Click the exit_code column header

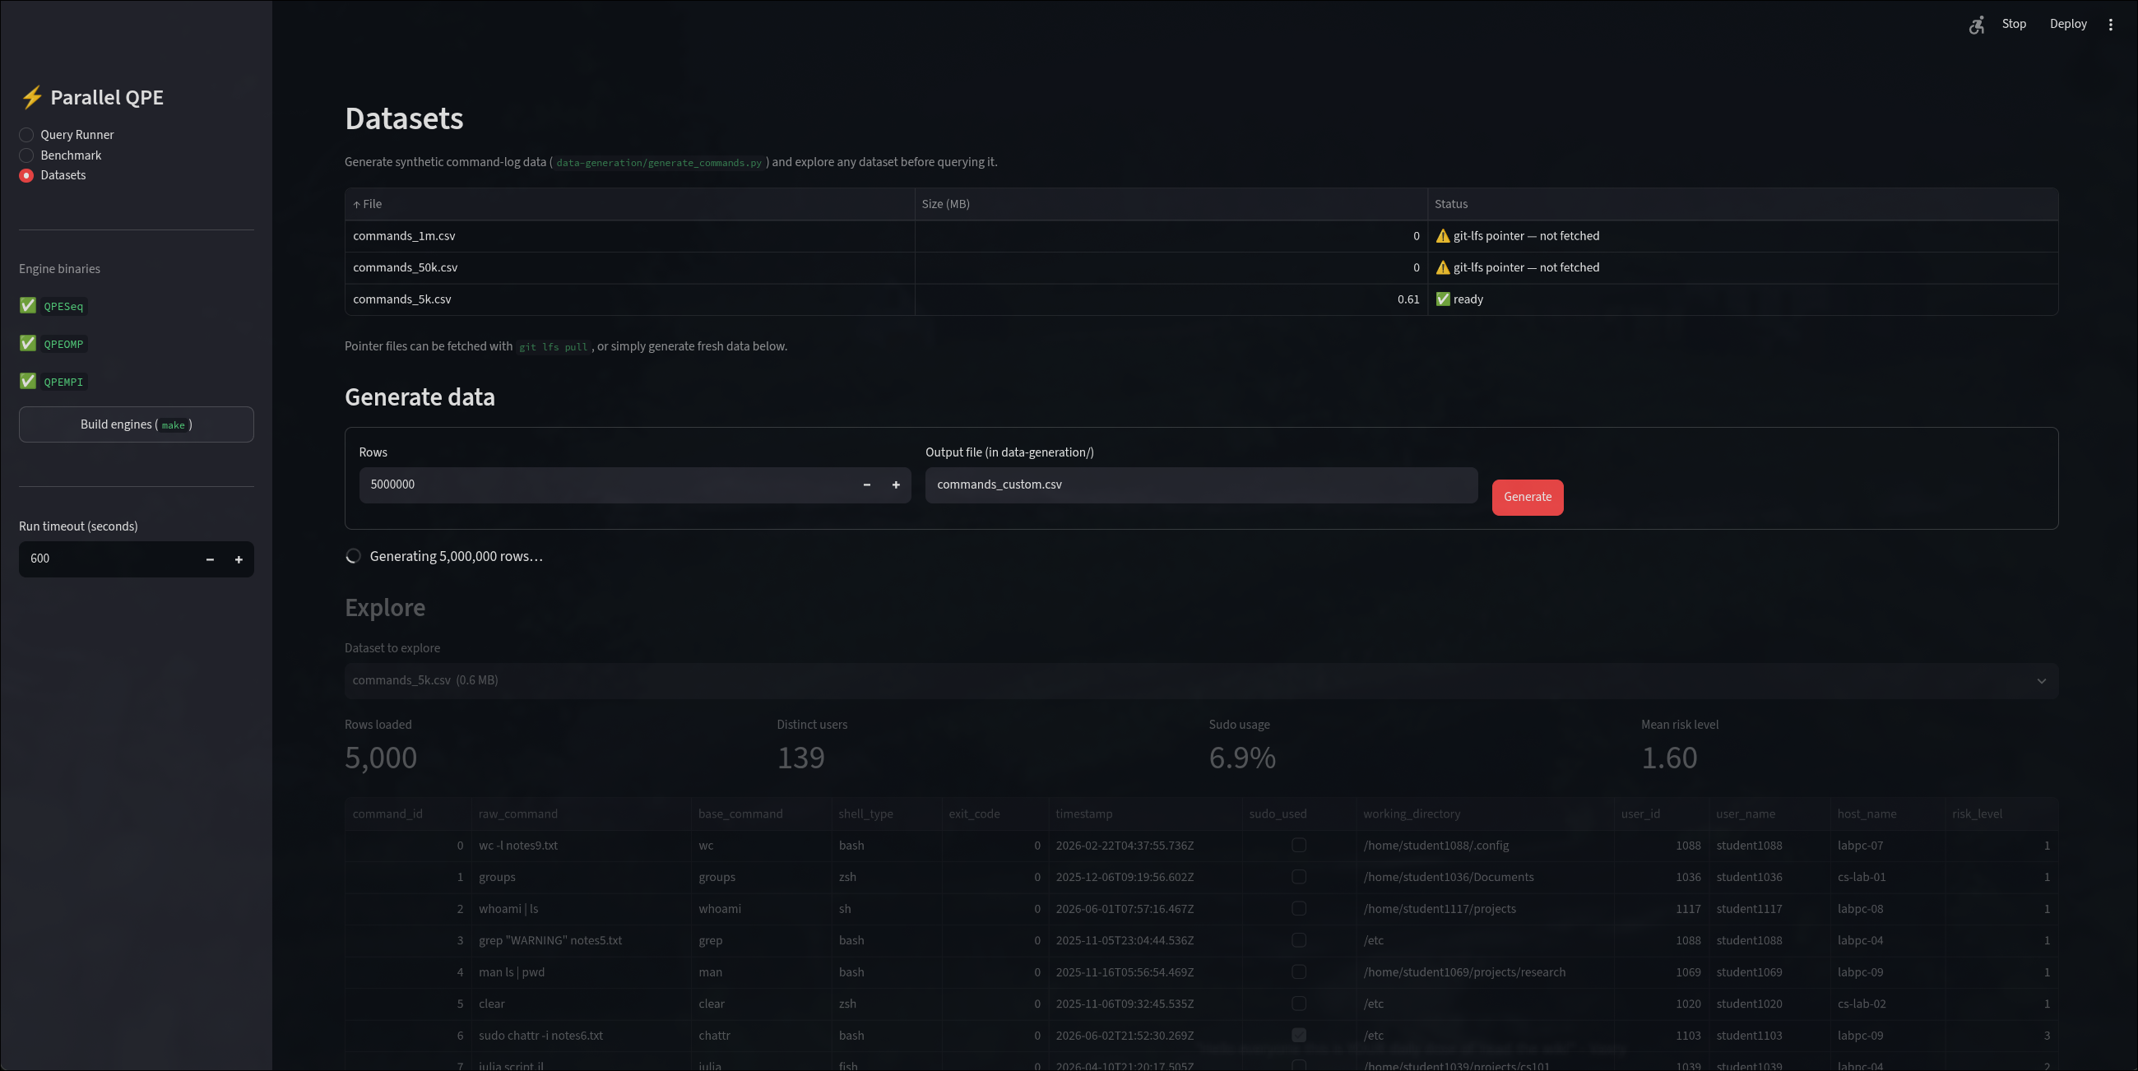[x=995, y=814]
